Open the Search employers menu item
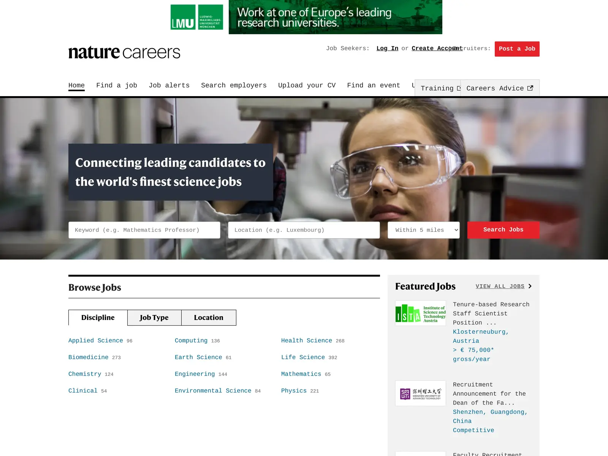Screen dimensions: 608x456 tap(234, 85)
